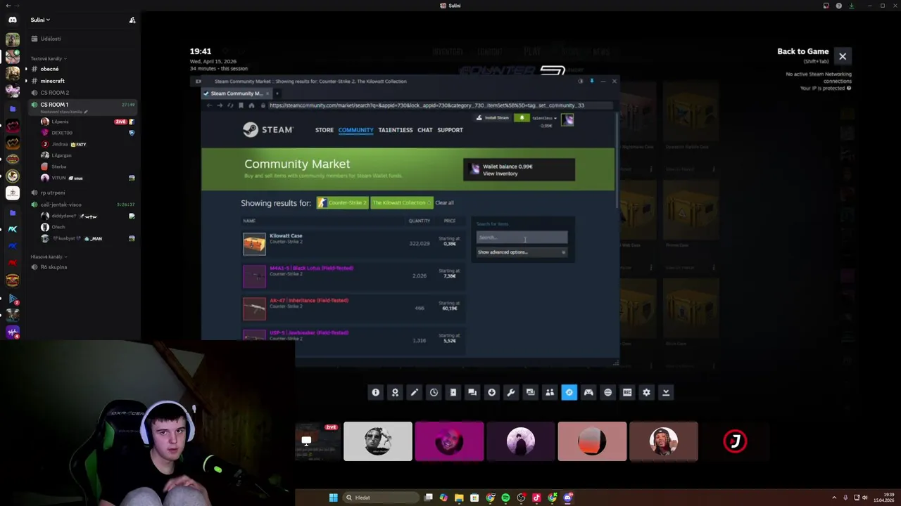Screen dimensions: 901x506
Task: Open the wrench tools icon in overlay
Action: (511, 392)
